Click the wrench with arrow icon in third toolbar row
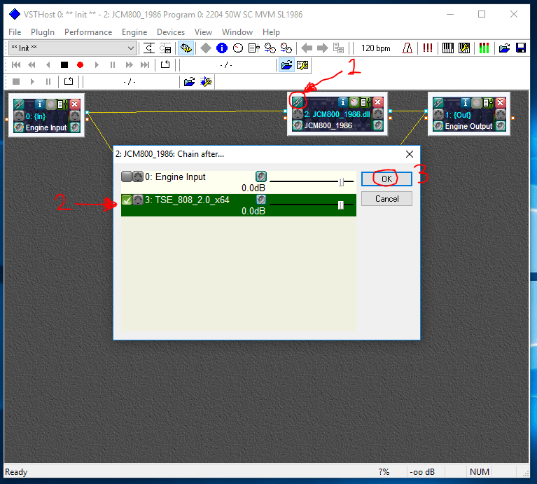The image size is (537, 484). point(206,81)
